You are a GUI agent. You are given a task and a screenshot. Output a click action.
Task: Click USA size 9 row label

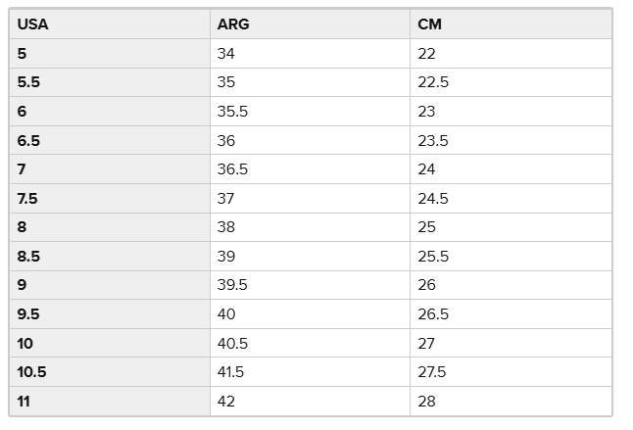(x=22, y=285)
